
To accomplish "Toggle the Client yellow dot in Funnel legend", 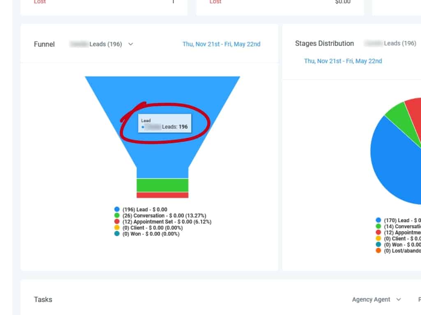I will (117, 228).
